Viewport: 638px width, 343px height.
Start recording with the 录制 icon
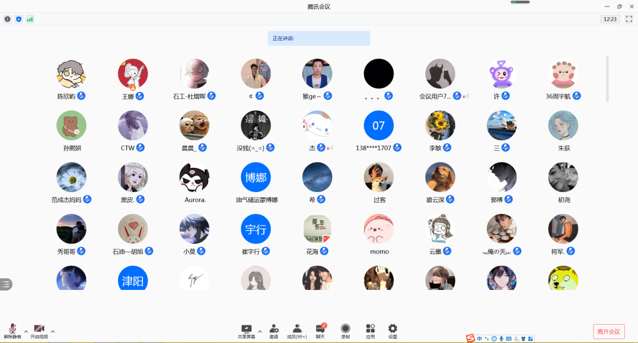(346, 331)
